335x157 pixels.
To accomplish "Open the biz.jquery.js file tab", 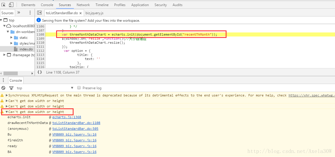I will [x=95, y=13].
